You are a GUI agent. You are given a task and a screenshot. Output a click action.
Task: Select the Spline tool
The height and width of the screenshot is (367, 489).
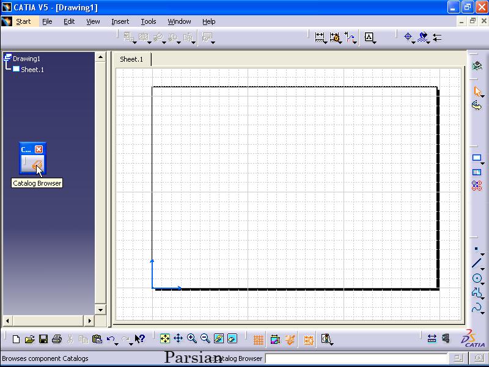[478, 308]
